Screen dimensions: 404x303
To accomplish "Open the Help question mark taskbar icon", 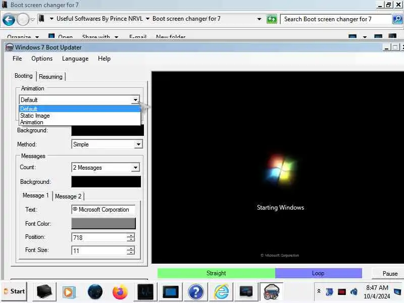I will 196,292.
